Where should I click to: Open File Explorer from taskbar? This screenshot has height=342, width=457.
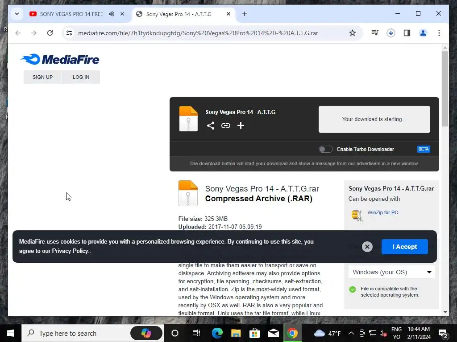tap(236, 333)
